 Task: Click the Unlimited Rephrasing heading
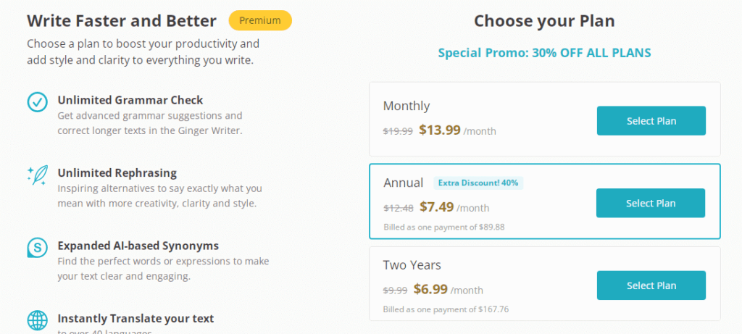(x=117, y=173)
